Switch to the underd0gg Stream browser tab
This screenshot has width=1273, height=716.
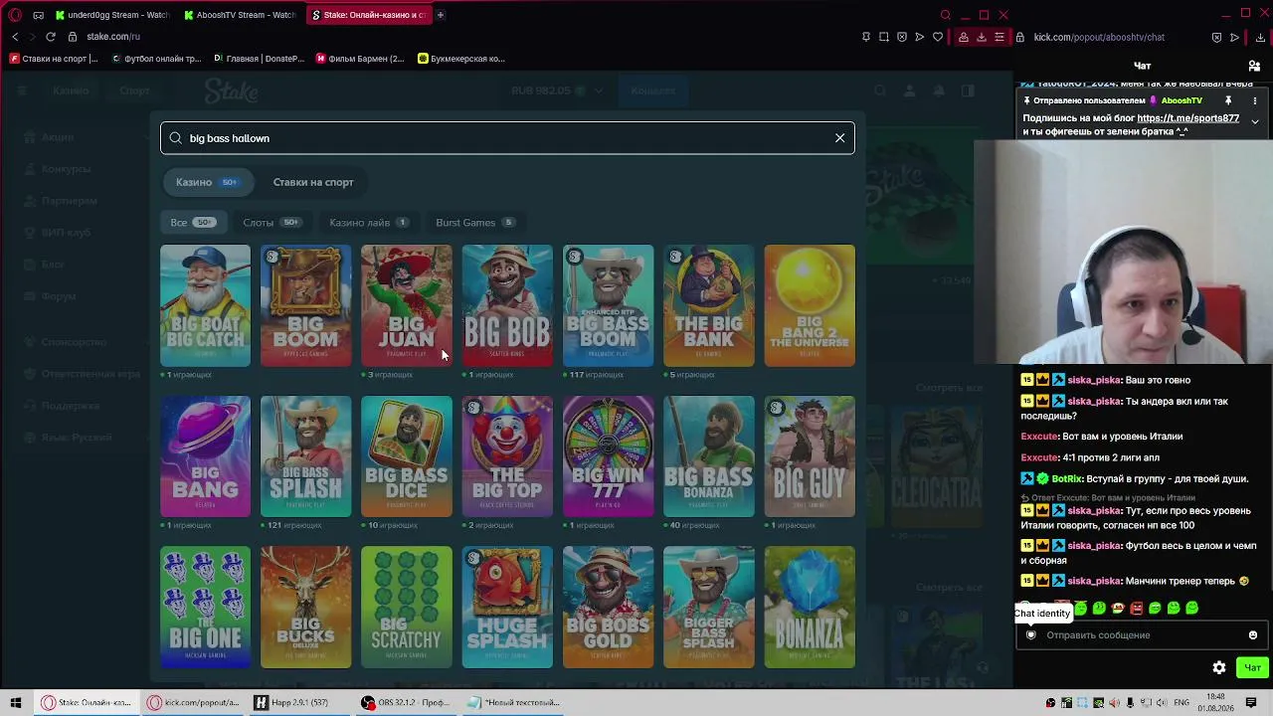112,15
